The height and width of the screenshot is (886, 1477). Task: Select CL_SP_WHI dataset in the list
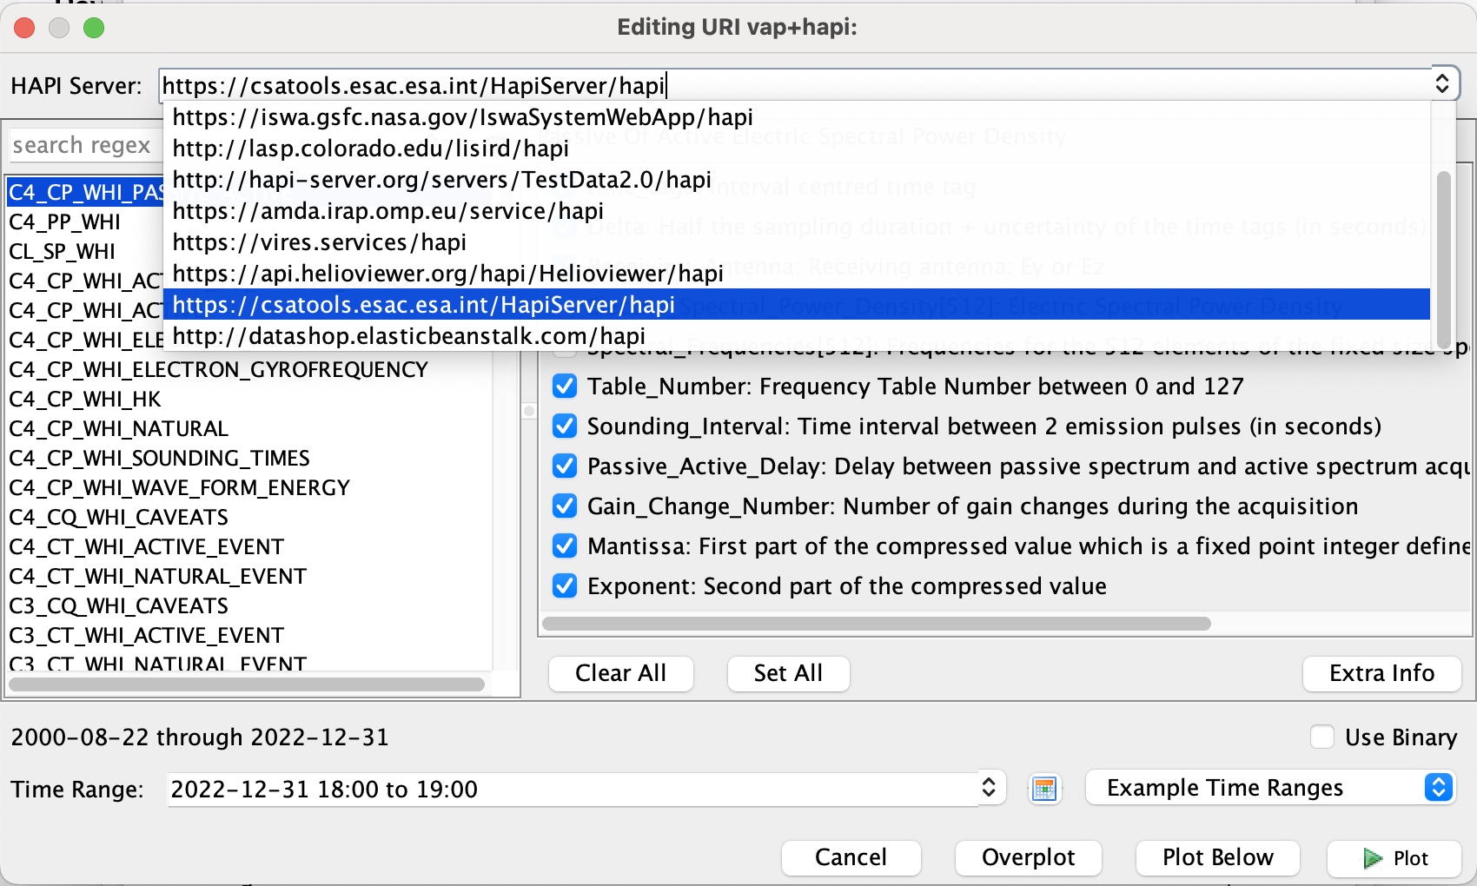coord(249,251)
